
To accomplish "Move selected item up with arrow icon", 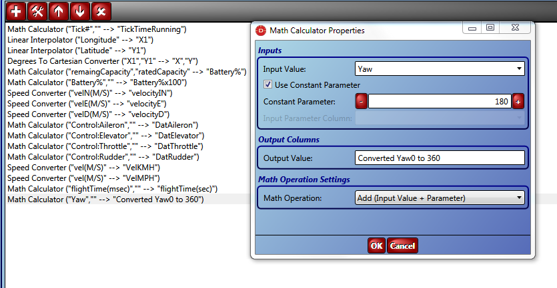I will (x=59, y=11).
